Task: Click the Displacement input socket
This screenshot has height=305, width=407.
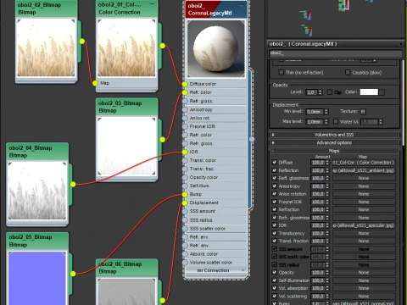Action: [185, 202]
